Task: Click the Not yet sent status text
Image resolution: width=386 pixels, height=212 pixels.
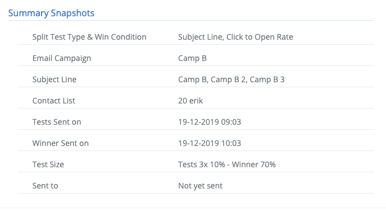Action: (200, 186)
